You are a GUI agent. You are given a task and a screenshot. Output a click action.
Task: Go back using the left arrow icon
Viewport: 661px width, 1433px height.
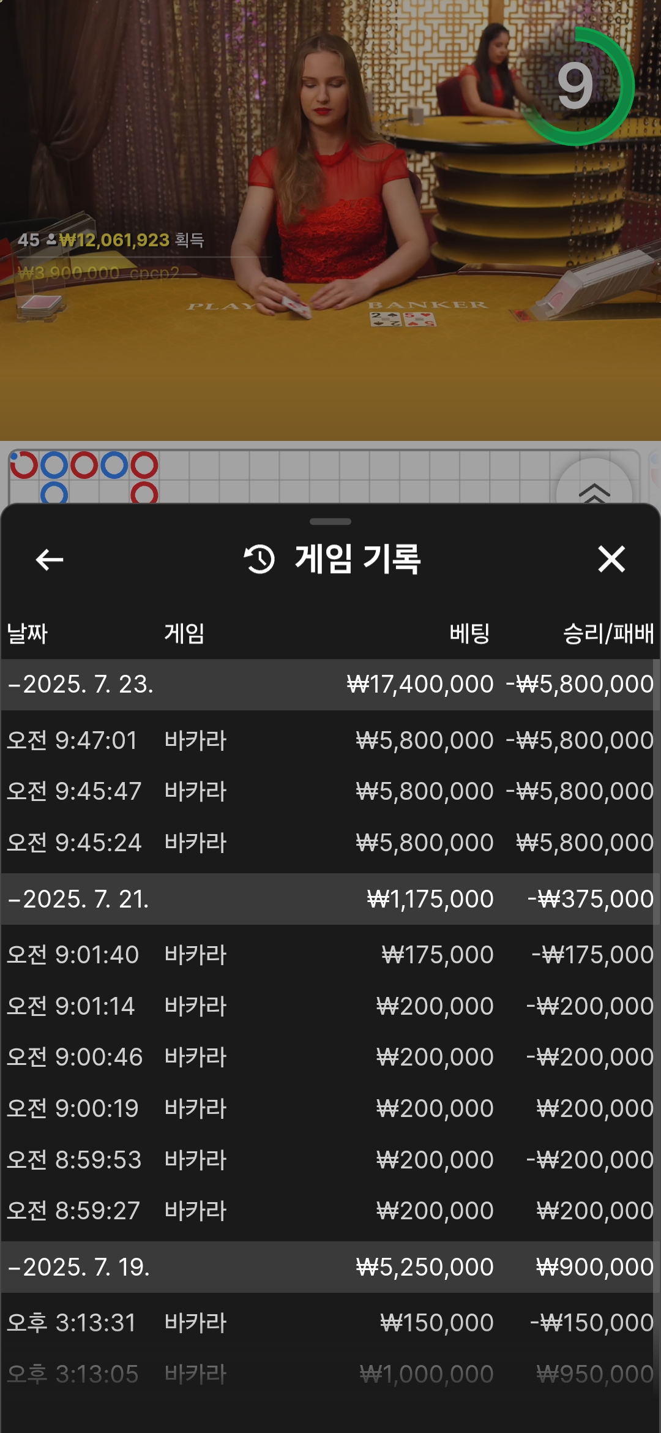tap(50, 559)
